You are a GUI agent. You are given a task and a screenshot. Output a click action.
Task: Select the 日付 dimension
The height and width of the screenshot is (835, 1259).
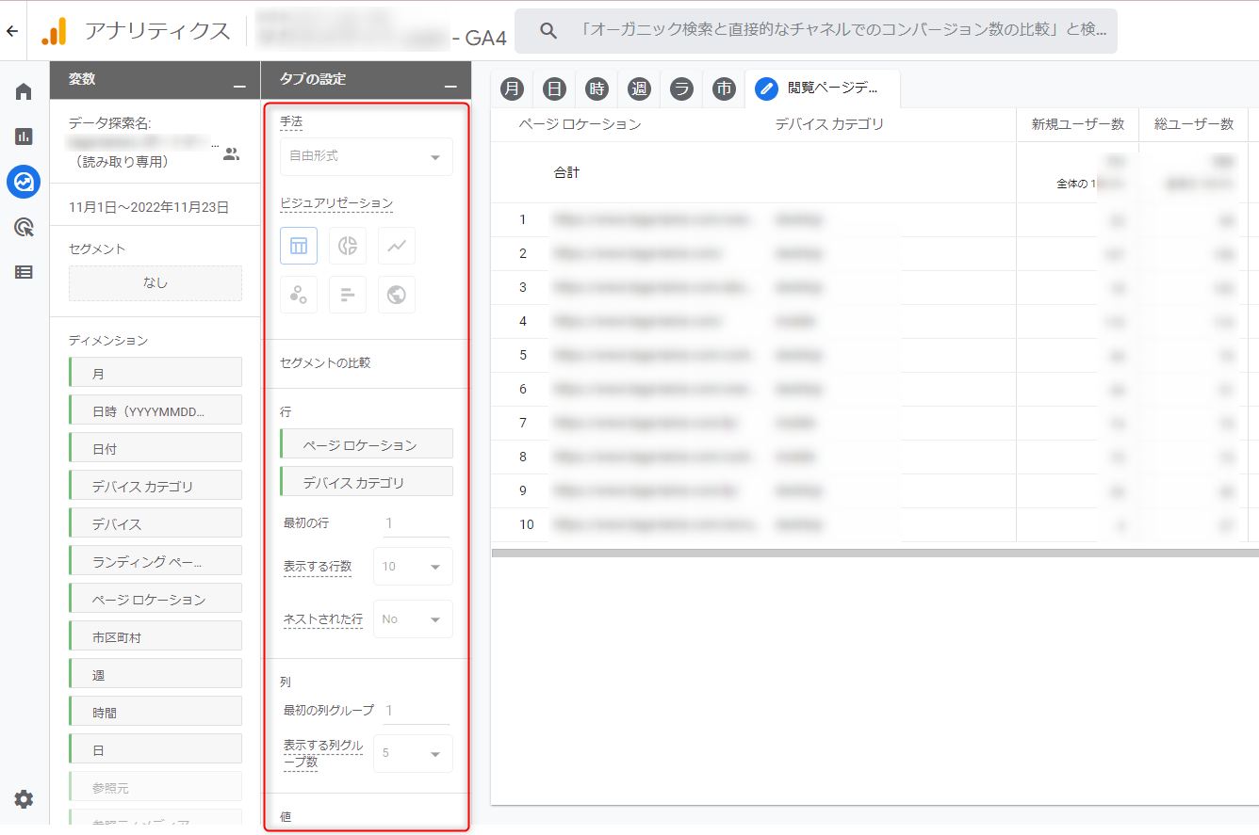[155, 448]
